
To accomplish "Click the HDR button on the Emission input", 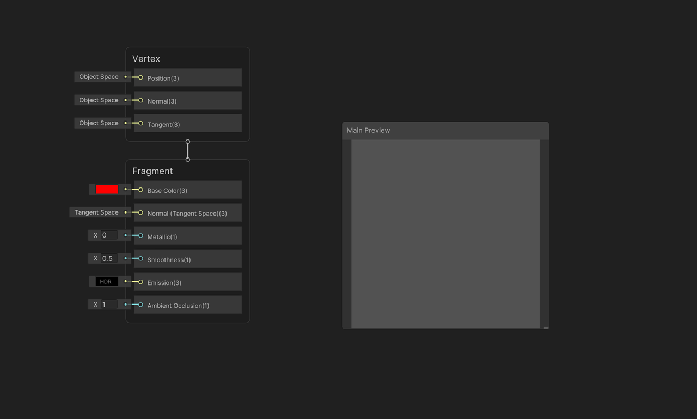I will pos(106,281).
